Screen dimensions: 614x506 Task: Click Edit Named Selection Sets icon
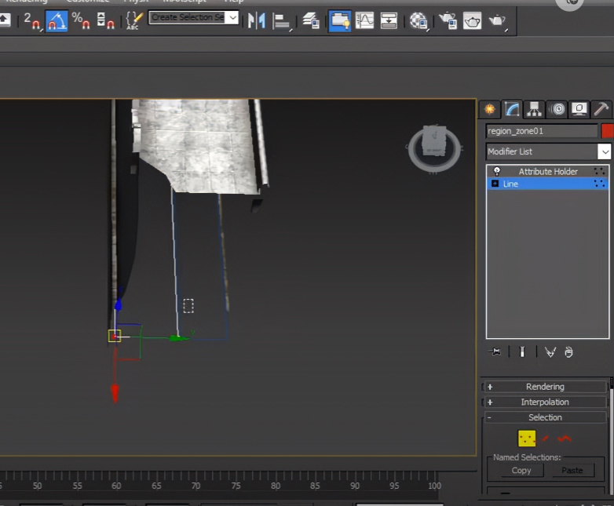(133, 20)
